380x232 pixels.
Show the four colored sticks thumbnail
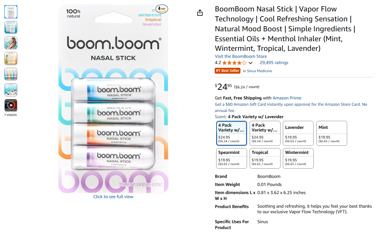(11, 74)
